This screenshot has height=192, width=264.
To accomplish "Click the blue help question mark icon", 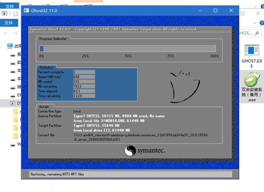I will click(x=262, y=23).
